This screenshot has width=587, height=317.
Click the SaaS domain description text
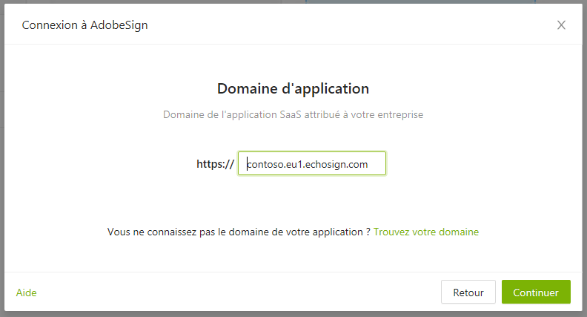[293, 114]
